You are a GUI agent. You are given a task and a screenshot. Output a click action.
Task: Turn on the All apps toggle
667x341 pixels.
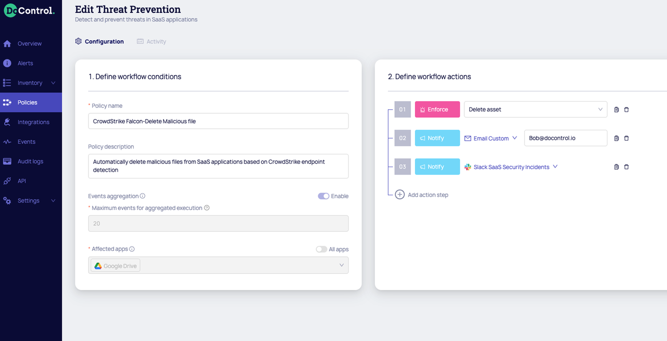pos(321,249)
